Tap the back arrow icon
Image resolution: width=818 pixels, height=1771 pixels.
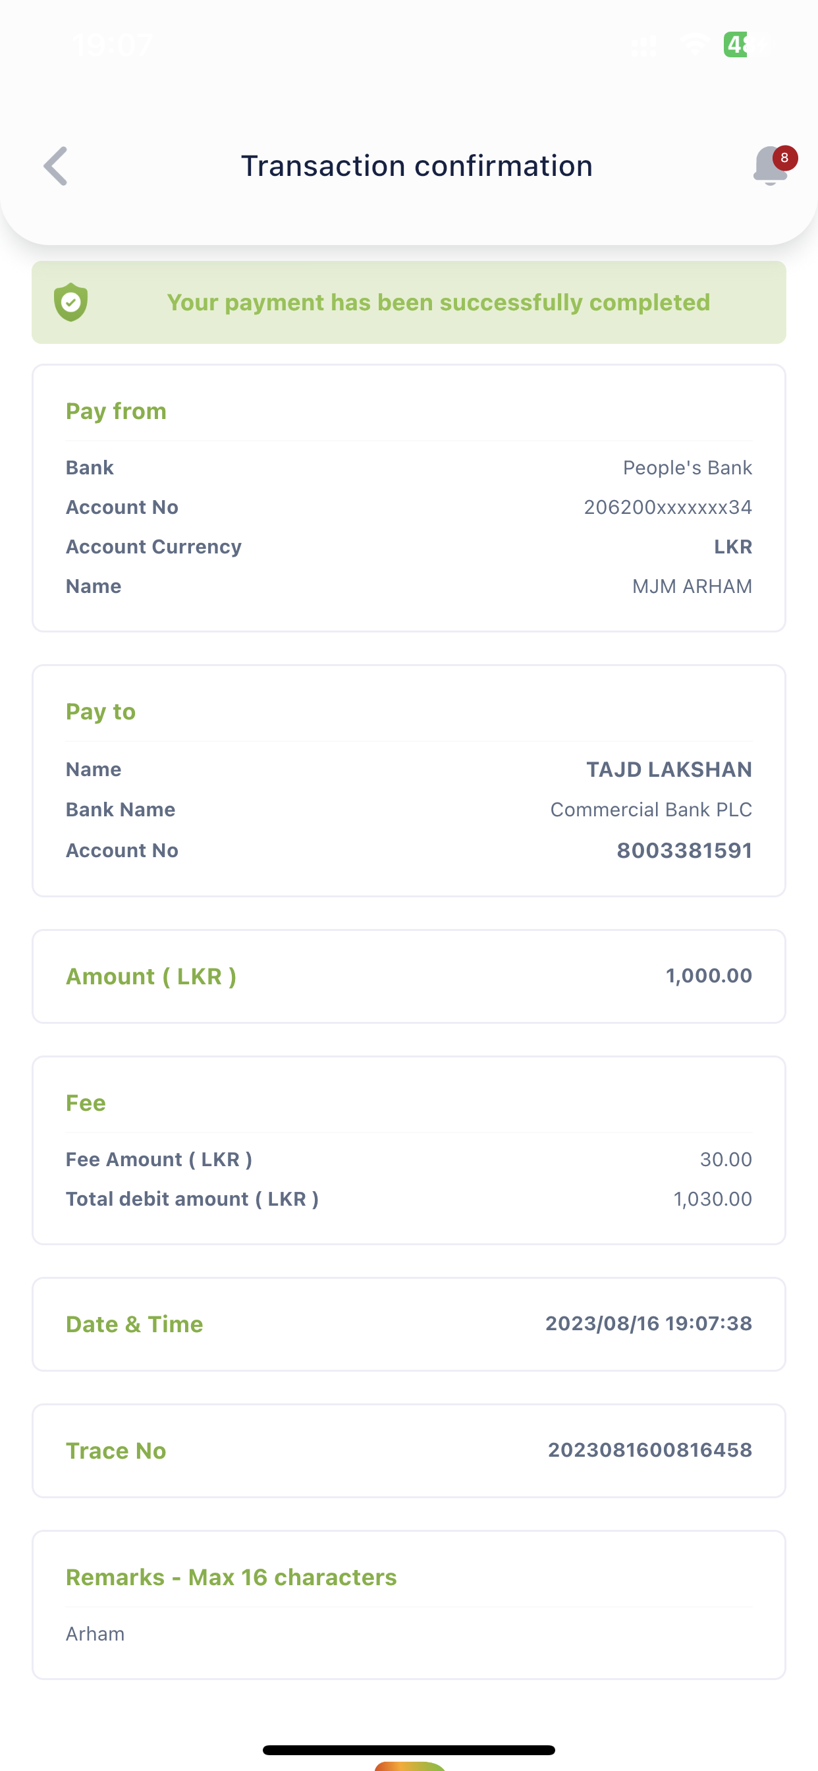pos(56,165)
